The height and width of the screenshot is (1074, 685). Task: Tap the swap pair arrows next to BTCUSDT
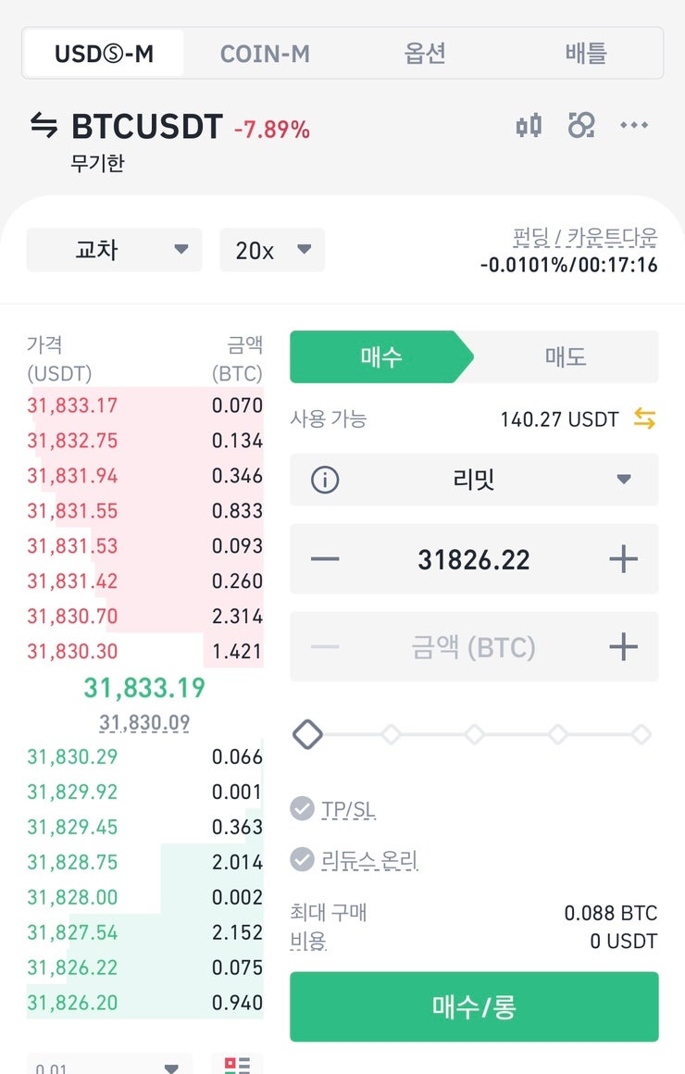(44, 125)
